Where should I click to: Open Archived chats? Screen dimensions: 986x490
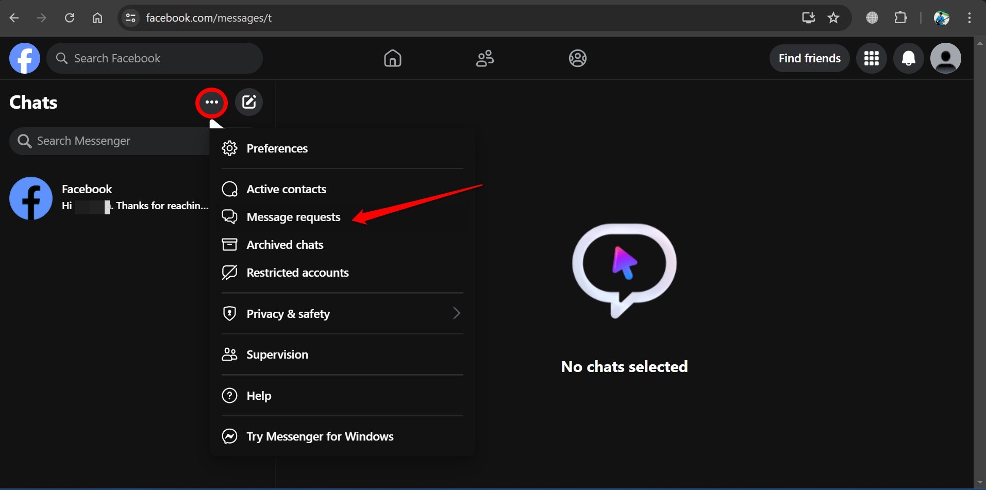pyautogui.click(x=342, y=245)
